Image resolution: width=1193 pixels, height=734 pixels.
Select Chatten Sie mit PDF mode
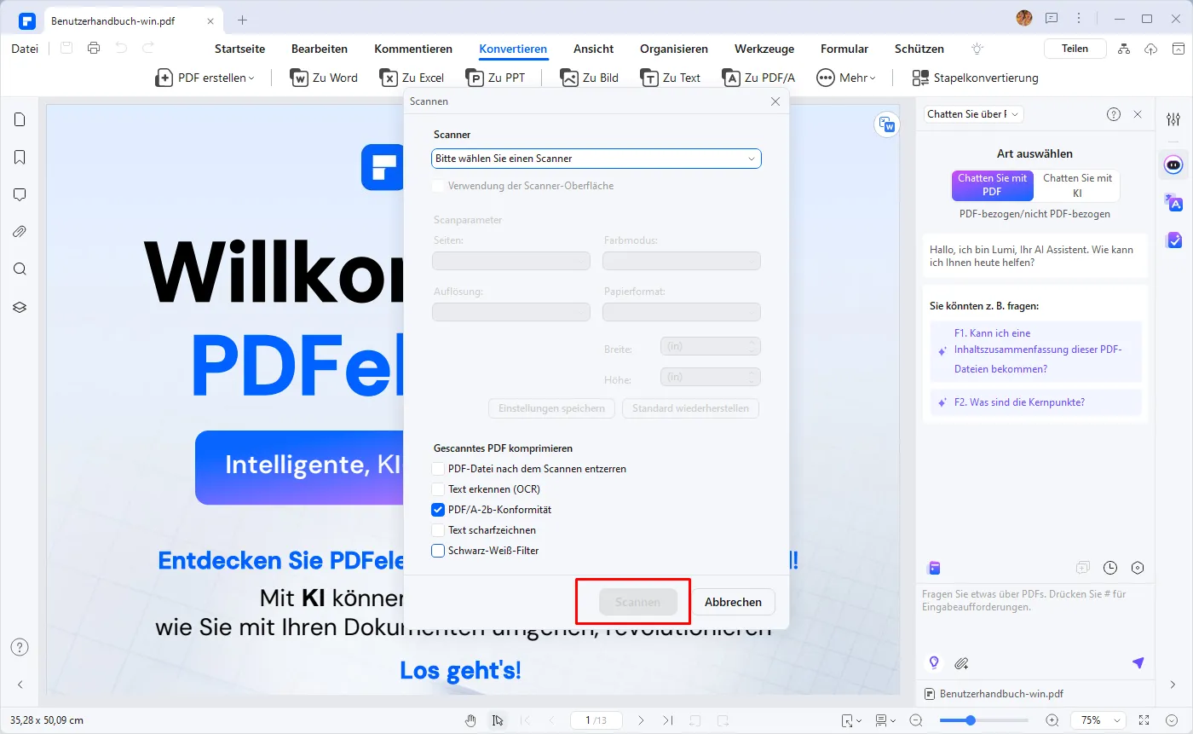992,185
